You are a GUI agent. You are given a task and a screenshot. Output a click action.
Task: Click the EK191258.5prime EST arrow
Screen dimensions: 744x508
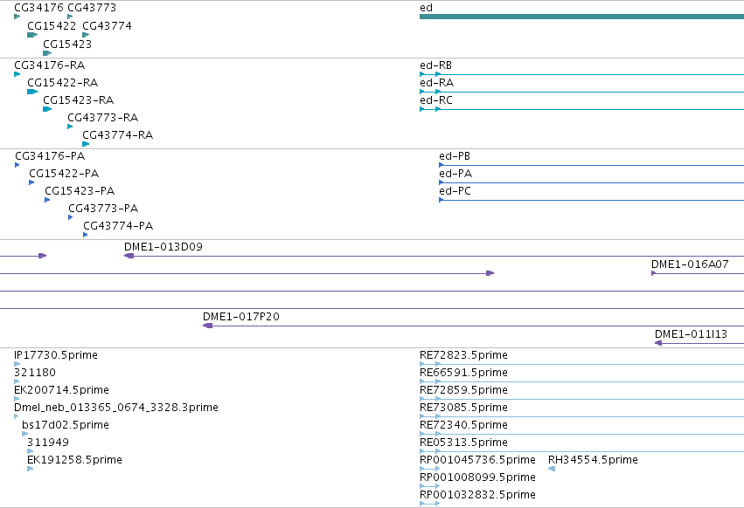[x=31, y=469]
